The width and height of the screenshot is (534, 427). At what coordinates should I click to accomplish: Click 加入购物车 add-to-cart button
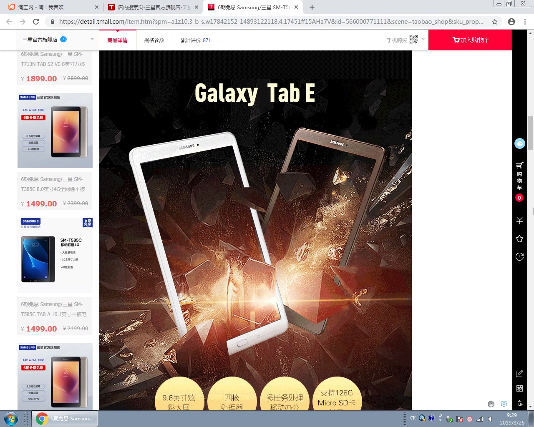click(x=470, y=40)
